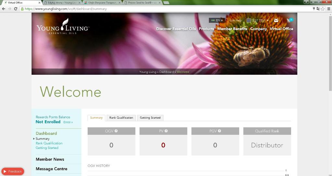
Task: Click the browser Forward arrow
Action: (x=9, y=9)
